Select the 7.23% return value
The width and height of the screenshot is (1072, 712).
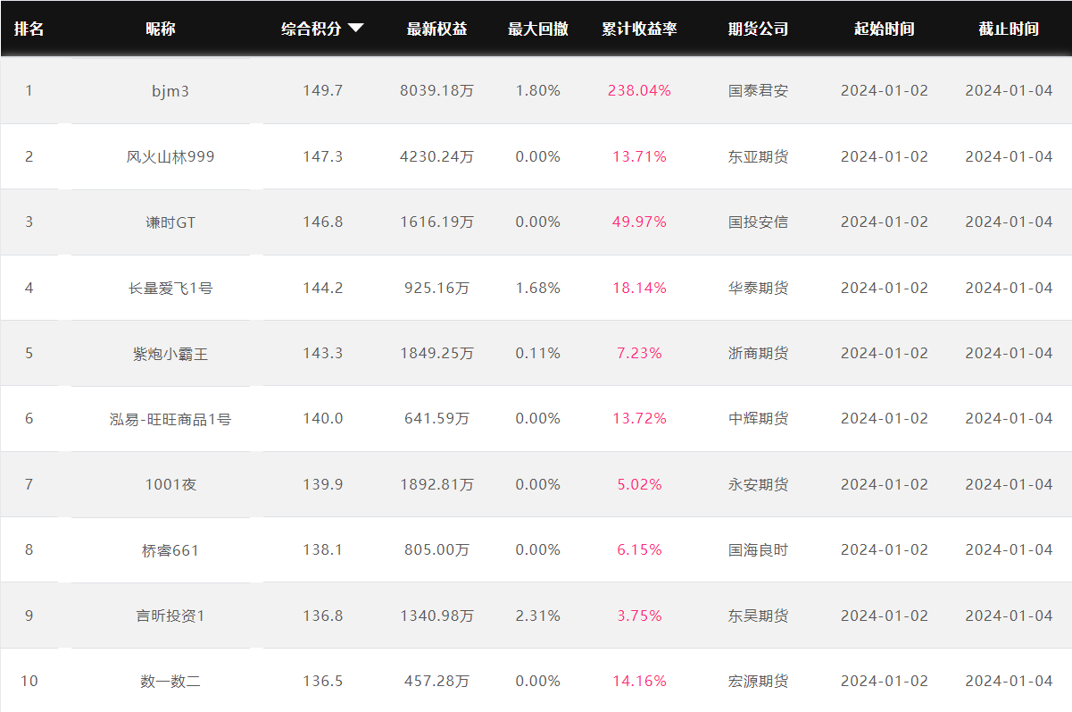coord(639,353)
